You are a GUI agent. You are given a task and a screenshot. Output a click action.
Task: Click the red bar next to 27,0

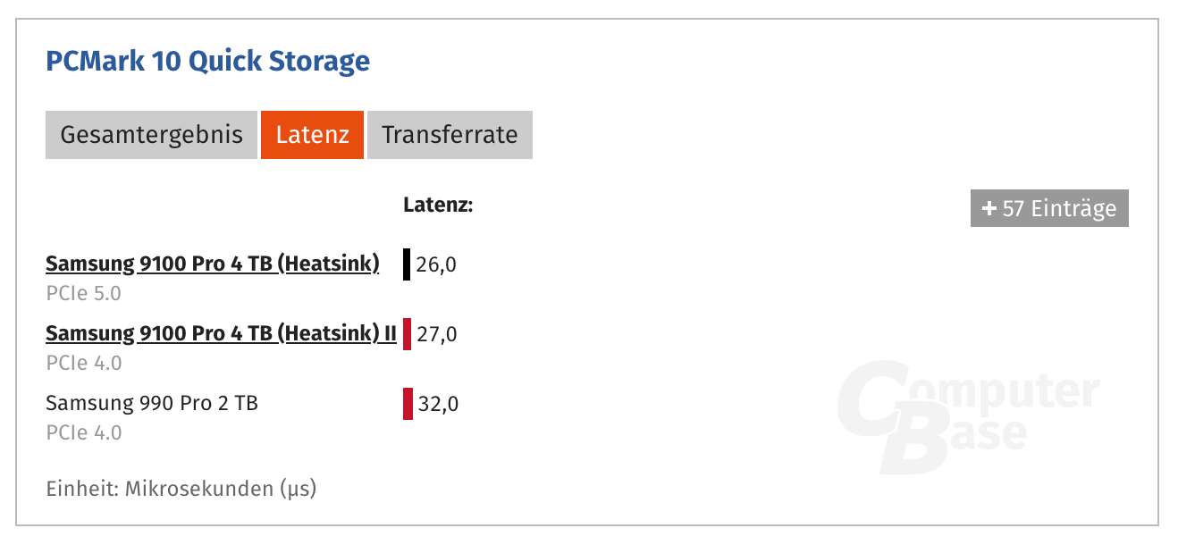tap(409, 333)
